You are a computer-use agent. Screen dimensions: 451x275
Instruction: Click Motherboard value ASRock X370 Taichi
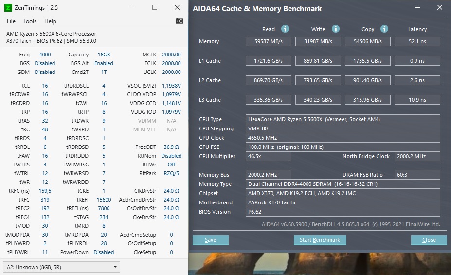[x=343, y=202]
